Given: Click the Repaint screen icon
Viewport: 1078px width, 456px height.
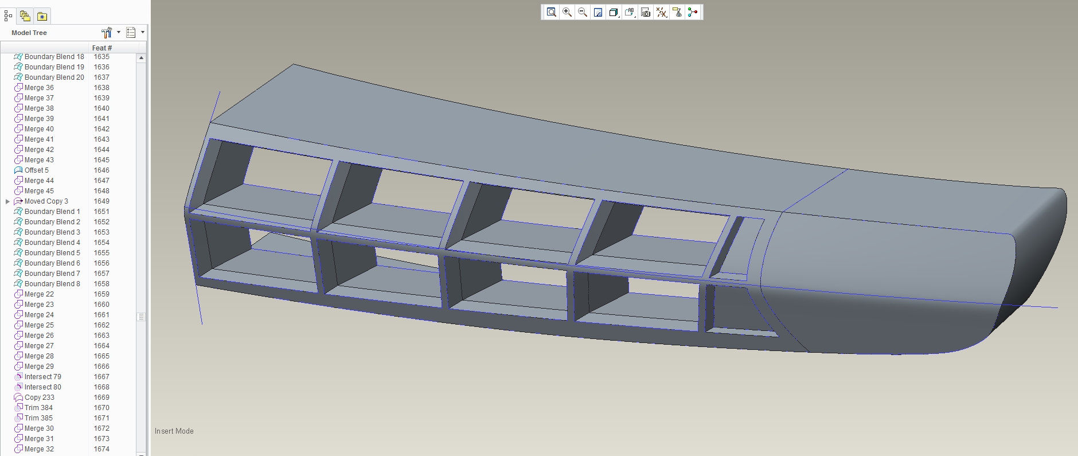Looking at the screenshot, I should 598,12.
